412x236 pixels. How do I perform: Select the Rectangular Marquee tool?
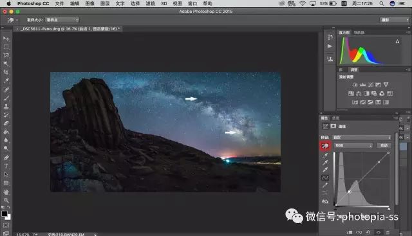(6, 47)
